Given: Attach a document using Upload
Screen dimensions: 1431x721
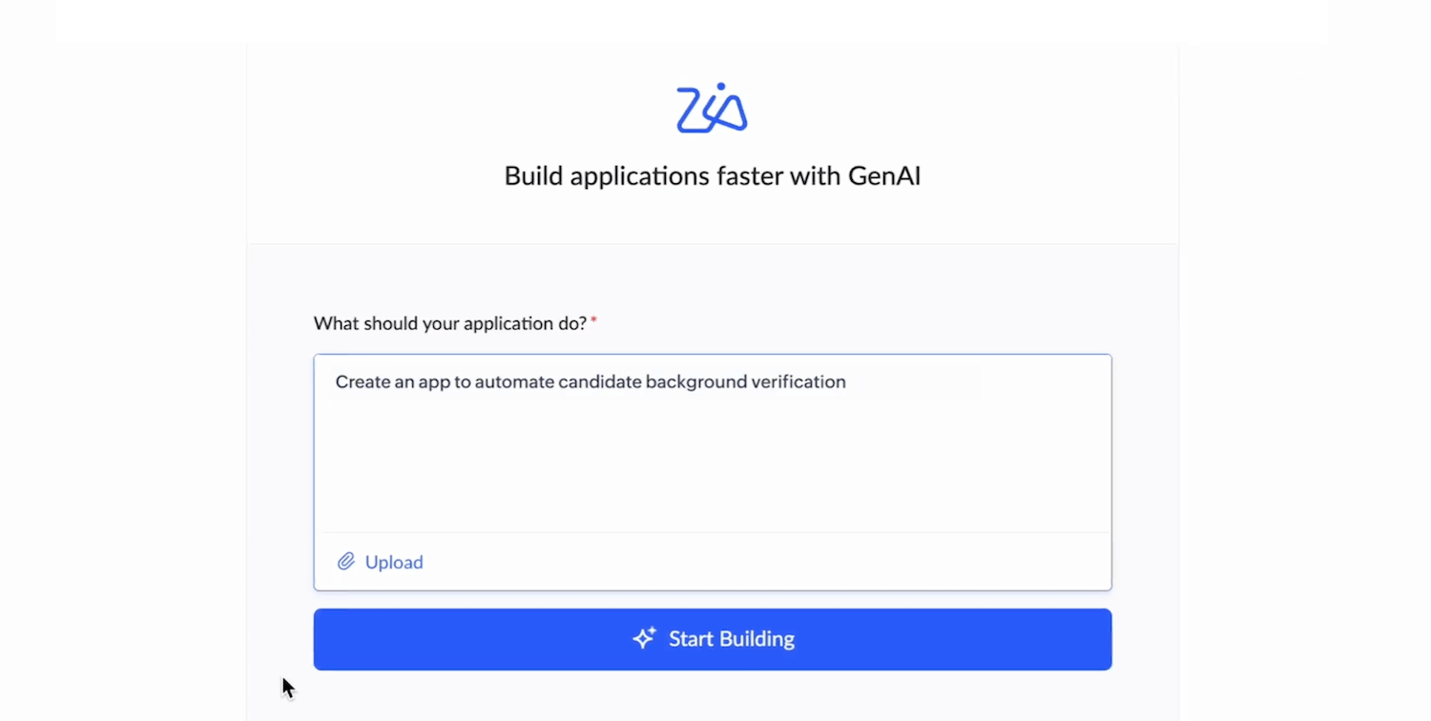Looking at the screenshot, I should [394, 562].
